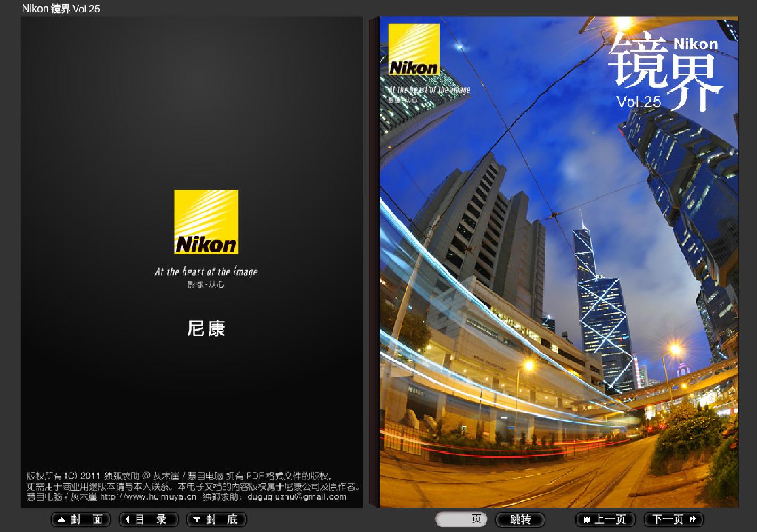Open the table of contents 目录 button
Screen dimensions: 757x532
[149, 519]
